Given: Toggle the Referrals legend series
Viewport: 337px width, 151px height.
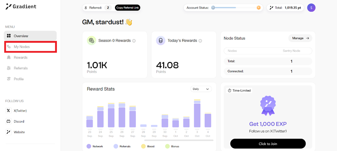Looking at the screenshot, I should 122,146.
